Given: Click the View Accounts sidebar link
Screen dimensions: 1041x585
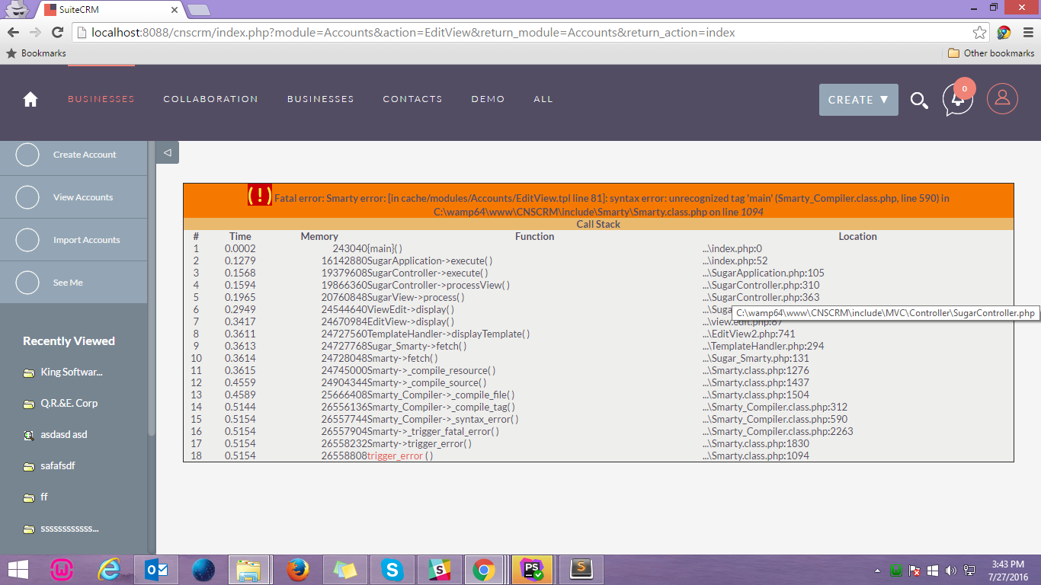Looking at the screenshot, I should 83,197.
